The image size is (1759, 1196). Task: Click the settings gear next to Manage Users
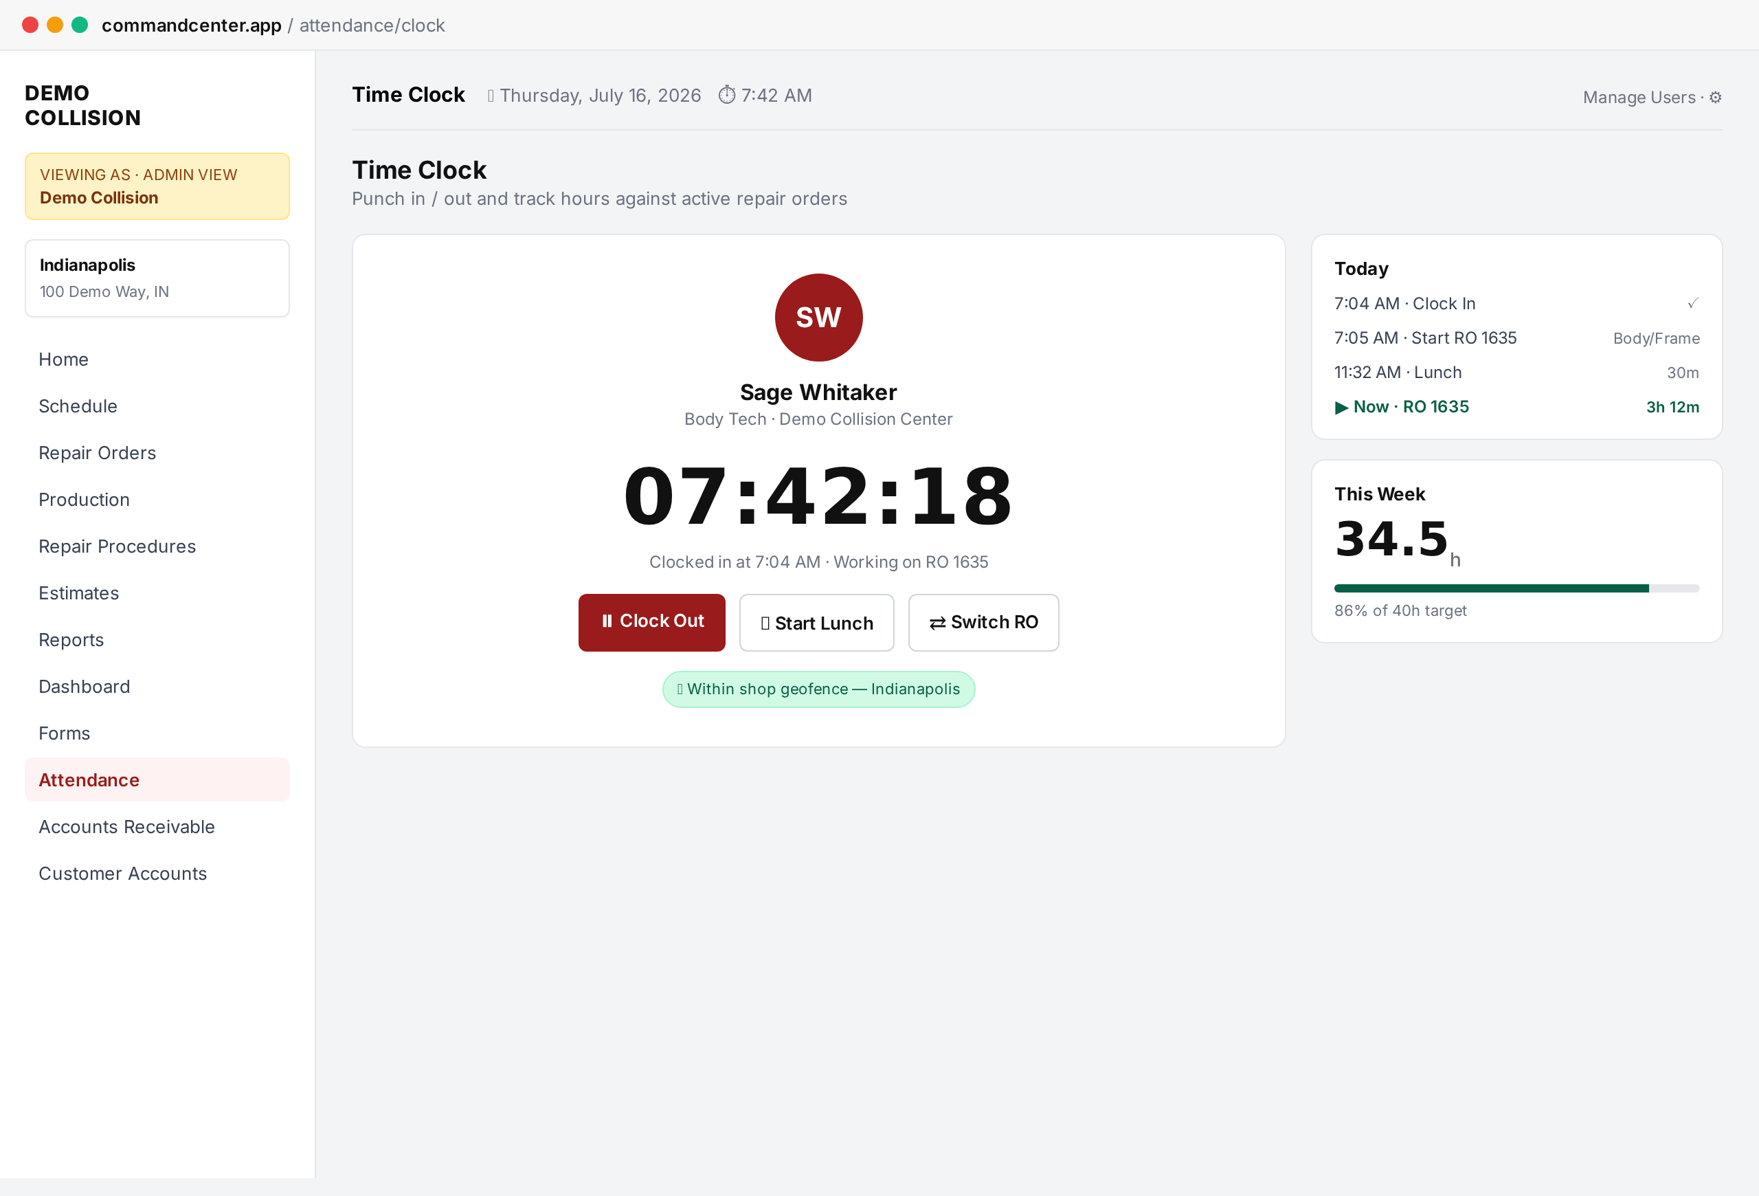[x=1715, y=98]
